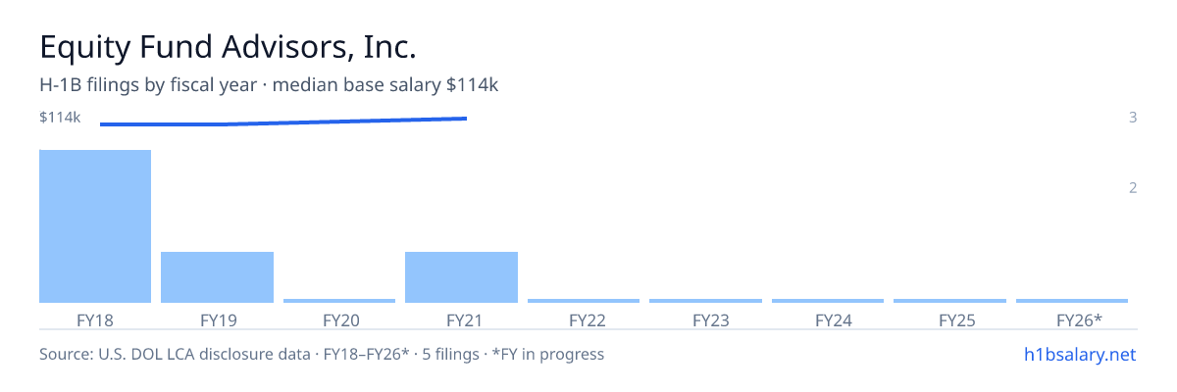This screenshot has height=392, width=1177.
Task: Click the $114k salary axis label
Action: (60, 118)
